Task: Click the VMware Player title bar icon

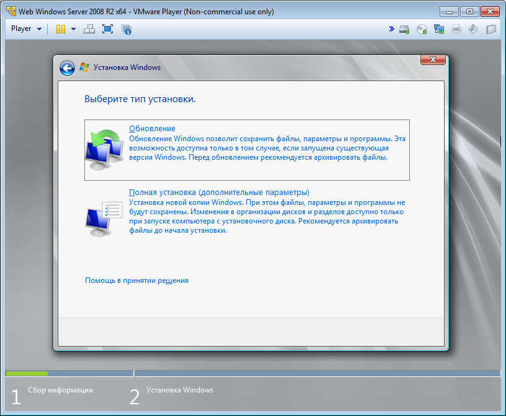Action: [11, 11]
